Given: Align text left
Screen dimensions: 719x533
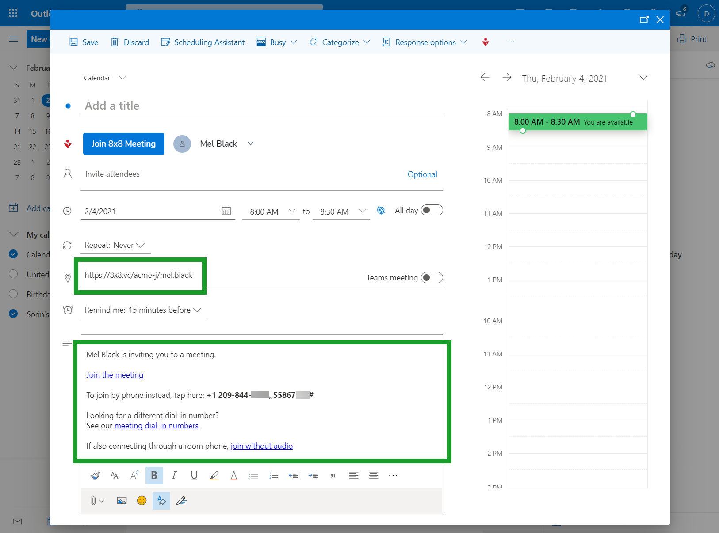Looking at the screenshot, I should coord(353,476).
